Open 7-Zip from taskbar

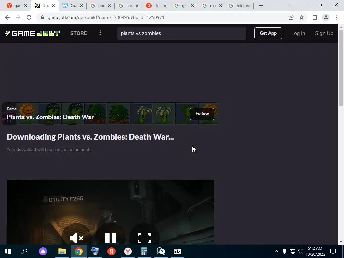pyautogui.click(x=177, y=251)
